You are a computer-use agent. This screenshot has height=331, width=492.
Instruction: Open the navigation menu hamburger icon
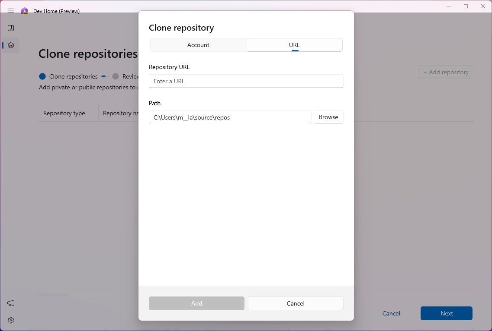[10, 11]
